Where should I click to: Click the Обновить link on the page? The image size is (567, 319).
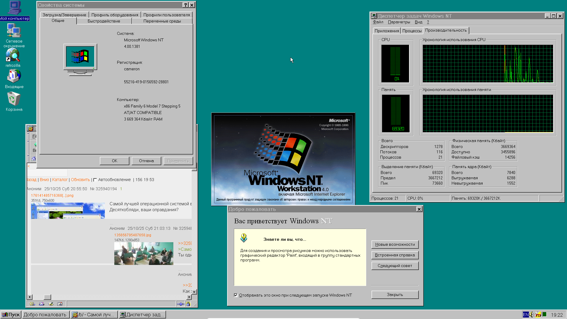pyautogui.click(x=80, y=180)
